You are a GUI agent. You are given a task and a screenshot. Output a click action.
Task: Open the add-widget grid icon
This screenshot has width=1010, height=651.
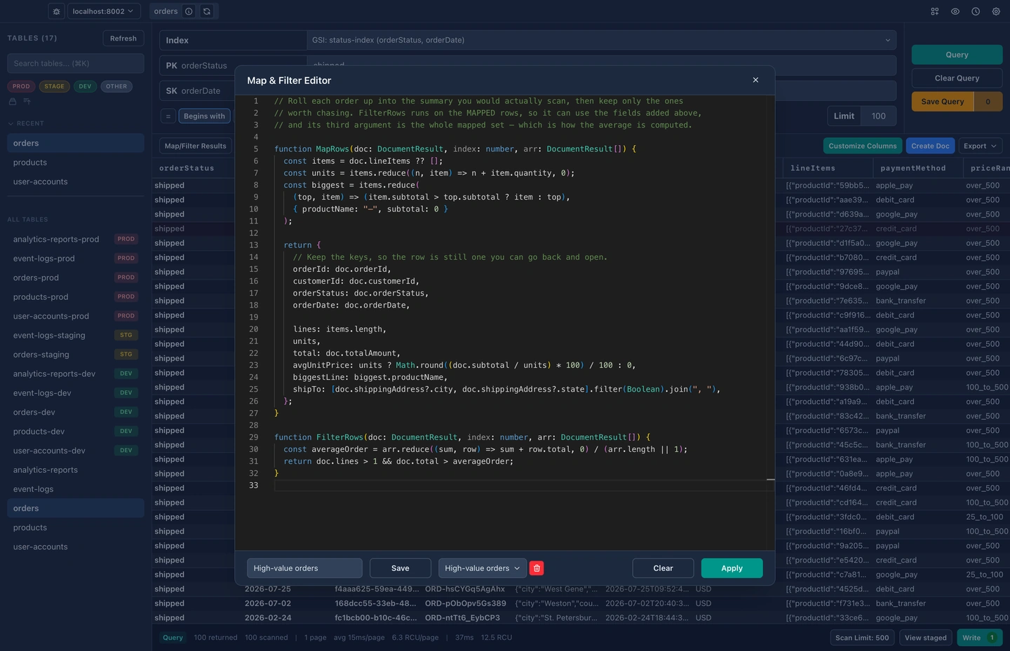tap(935, 11)
